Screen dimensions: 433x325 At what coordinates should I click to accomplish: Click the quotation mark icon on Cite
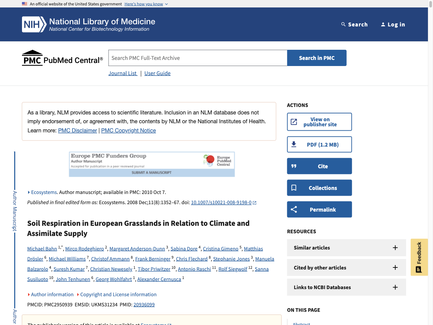294,166
